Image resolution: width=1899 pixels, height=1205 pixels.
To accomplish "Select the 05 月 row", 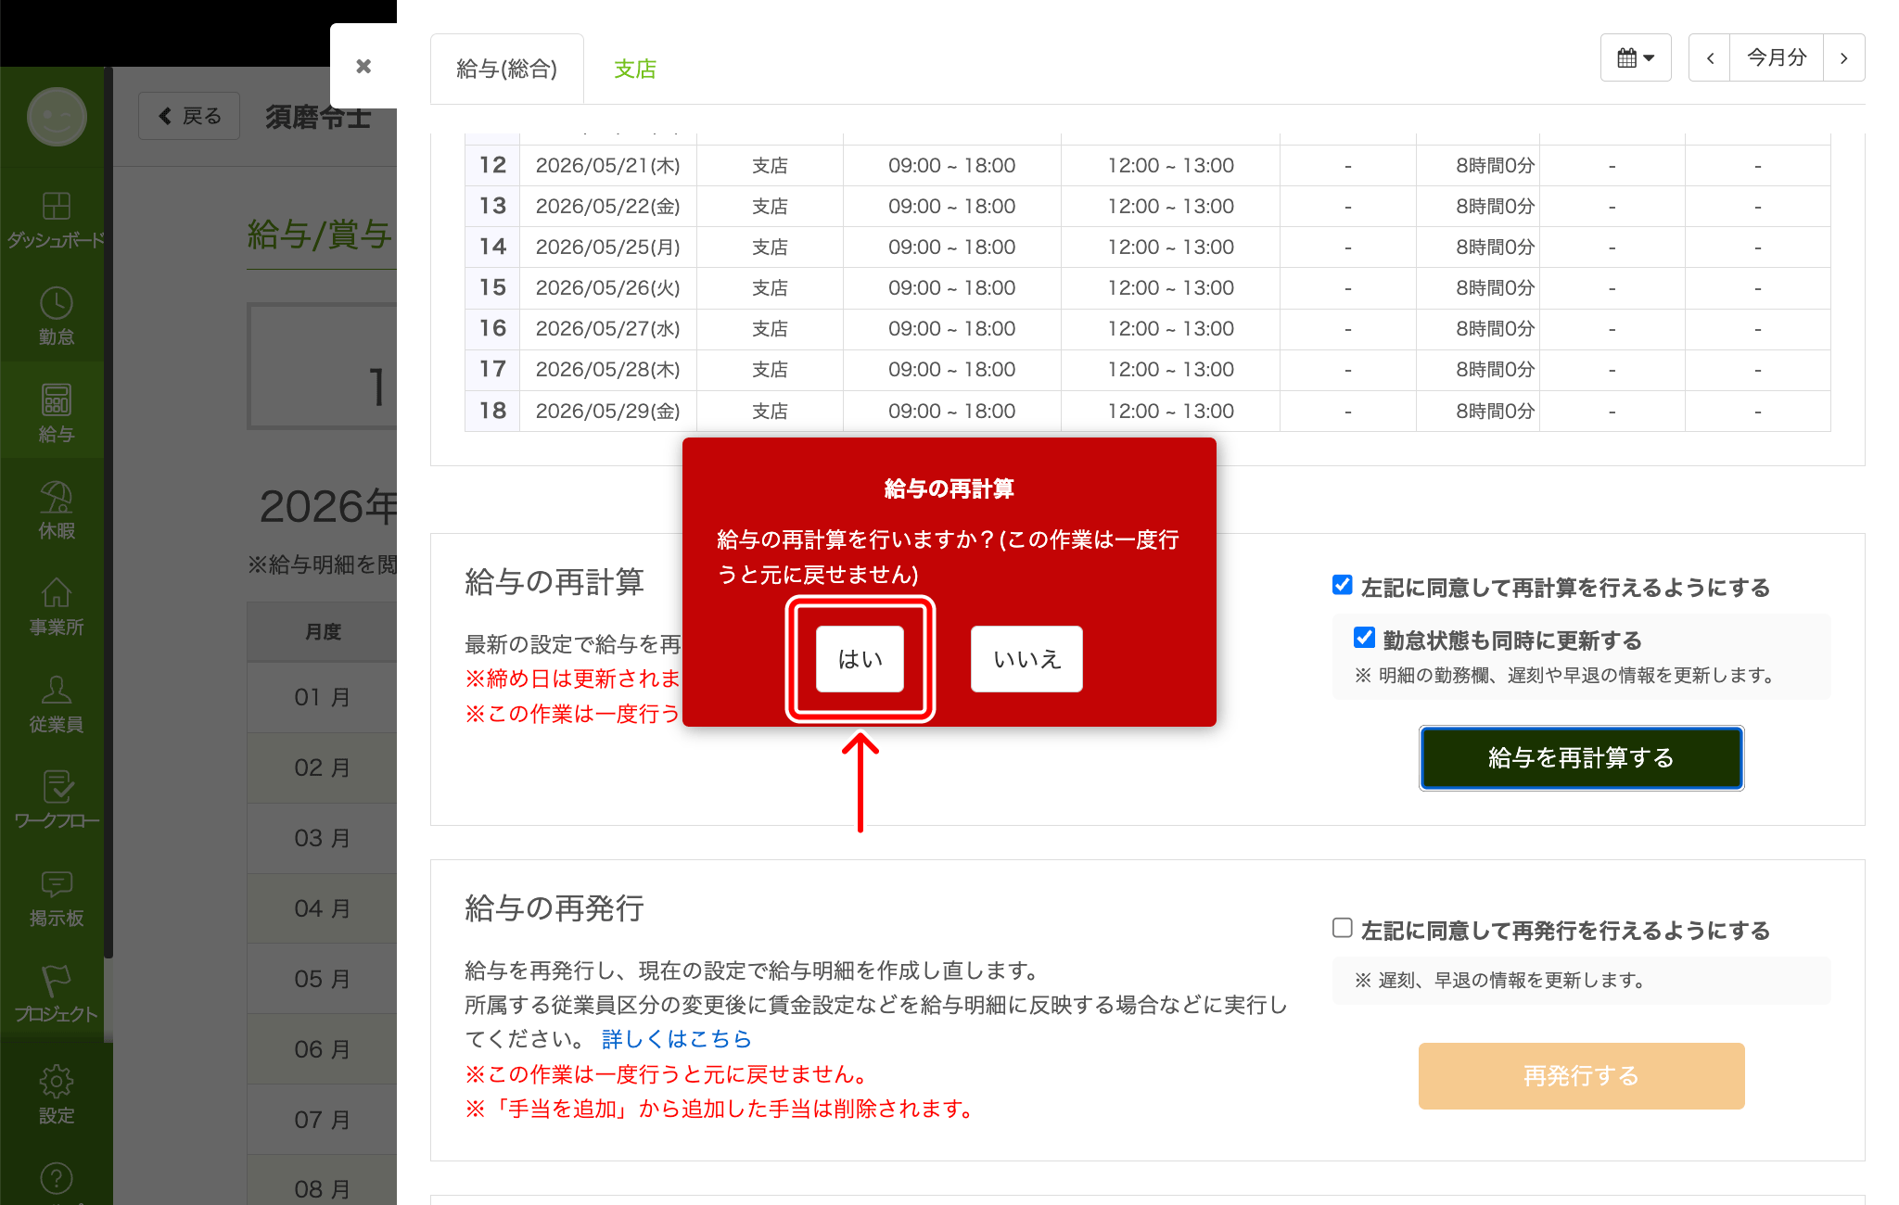I will point(322,979).
